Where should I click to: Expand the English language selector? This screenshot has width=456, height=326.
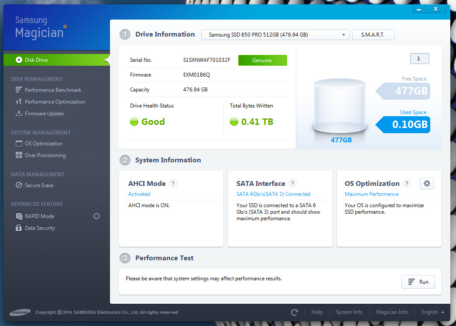(x=433, y=312)
